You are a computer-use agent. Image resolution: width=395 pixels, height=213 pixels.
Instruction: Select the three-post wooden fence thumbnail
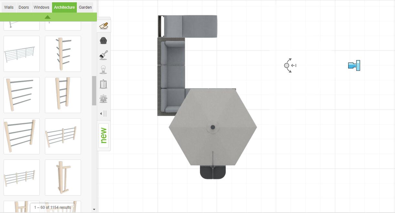coord(63,136)
